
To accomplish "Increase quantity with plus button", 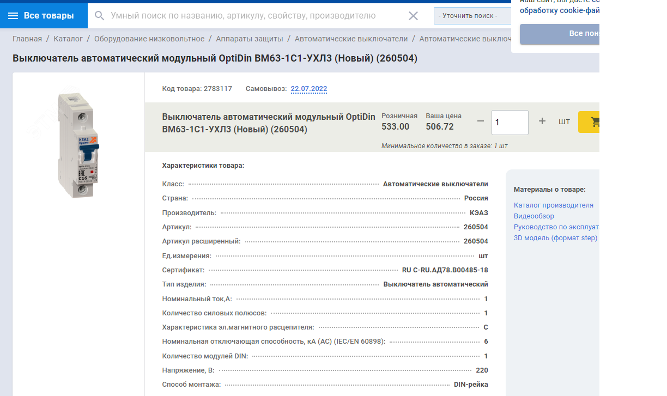I will tap(542, 121).
